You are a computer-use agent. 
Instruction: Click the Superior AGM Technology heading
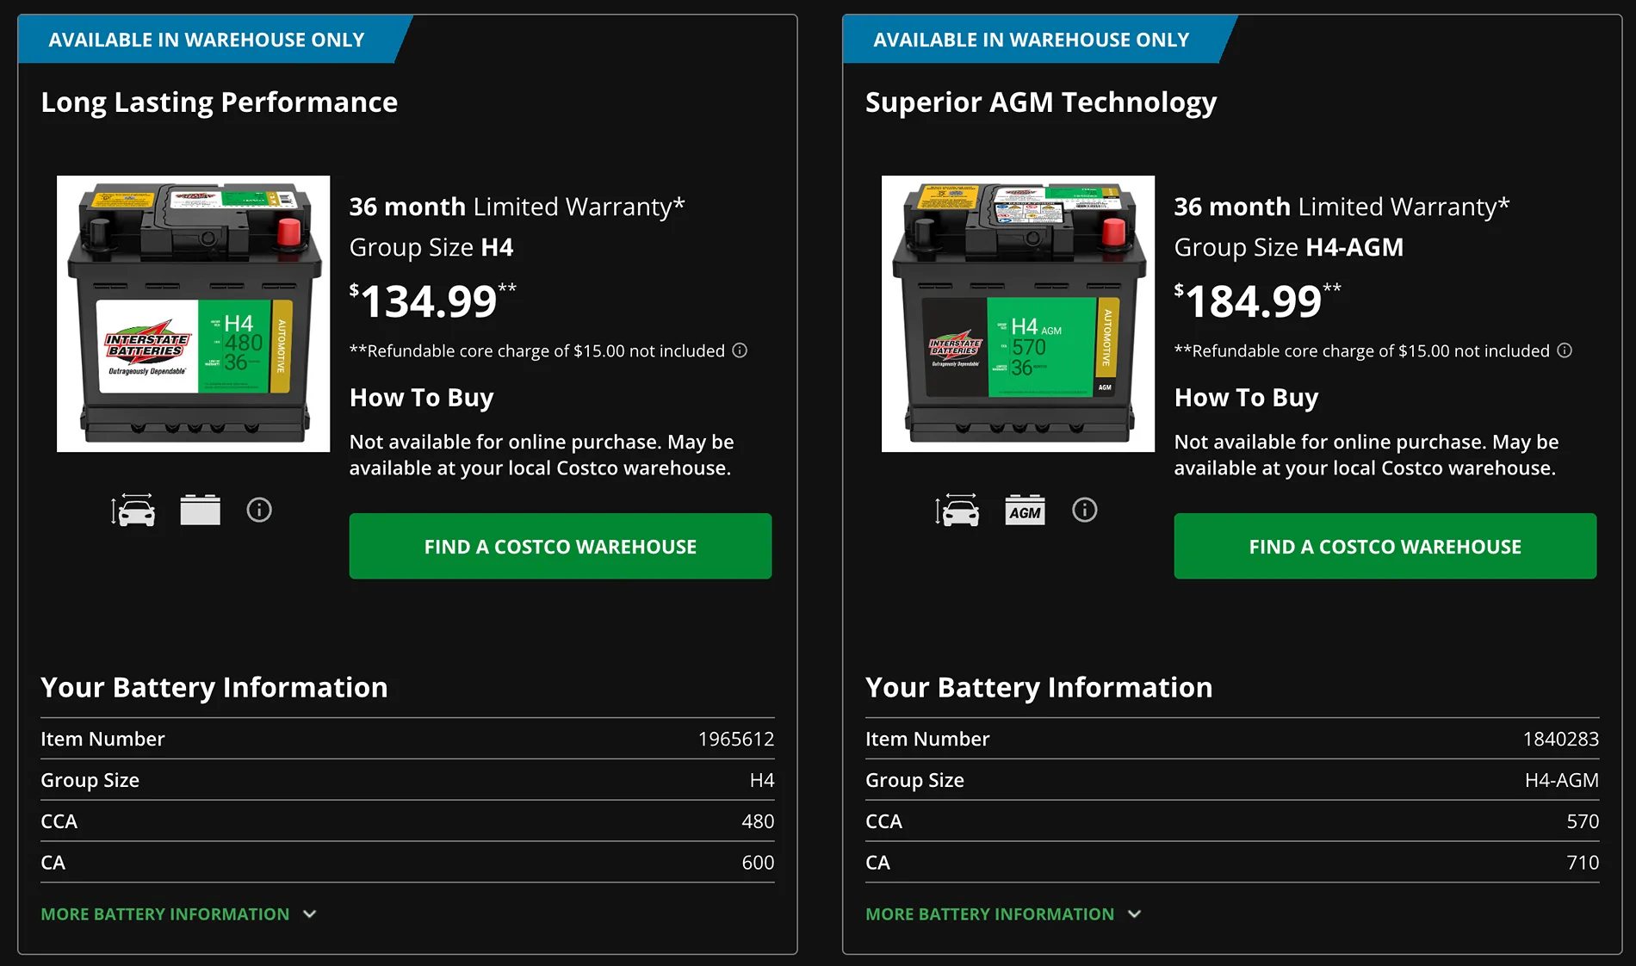point(1040,102)
